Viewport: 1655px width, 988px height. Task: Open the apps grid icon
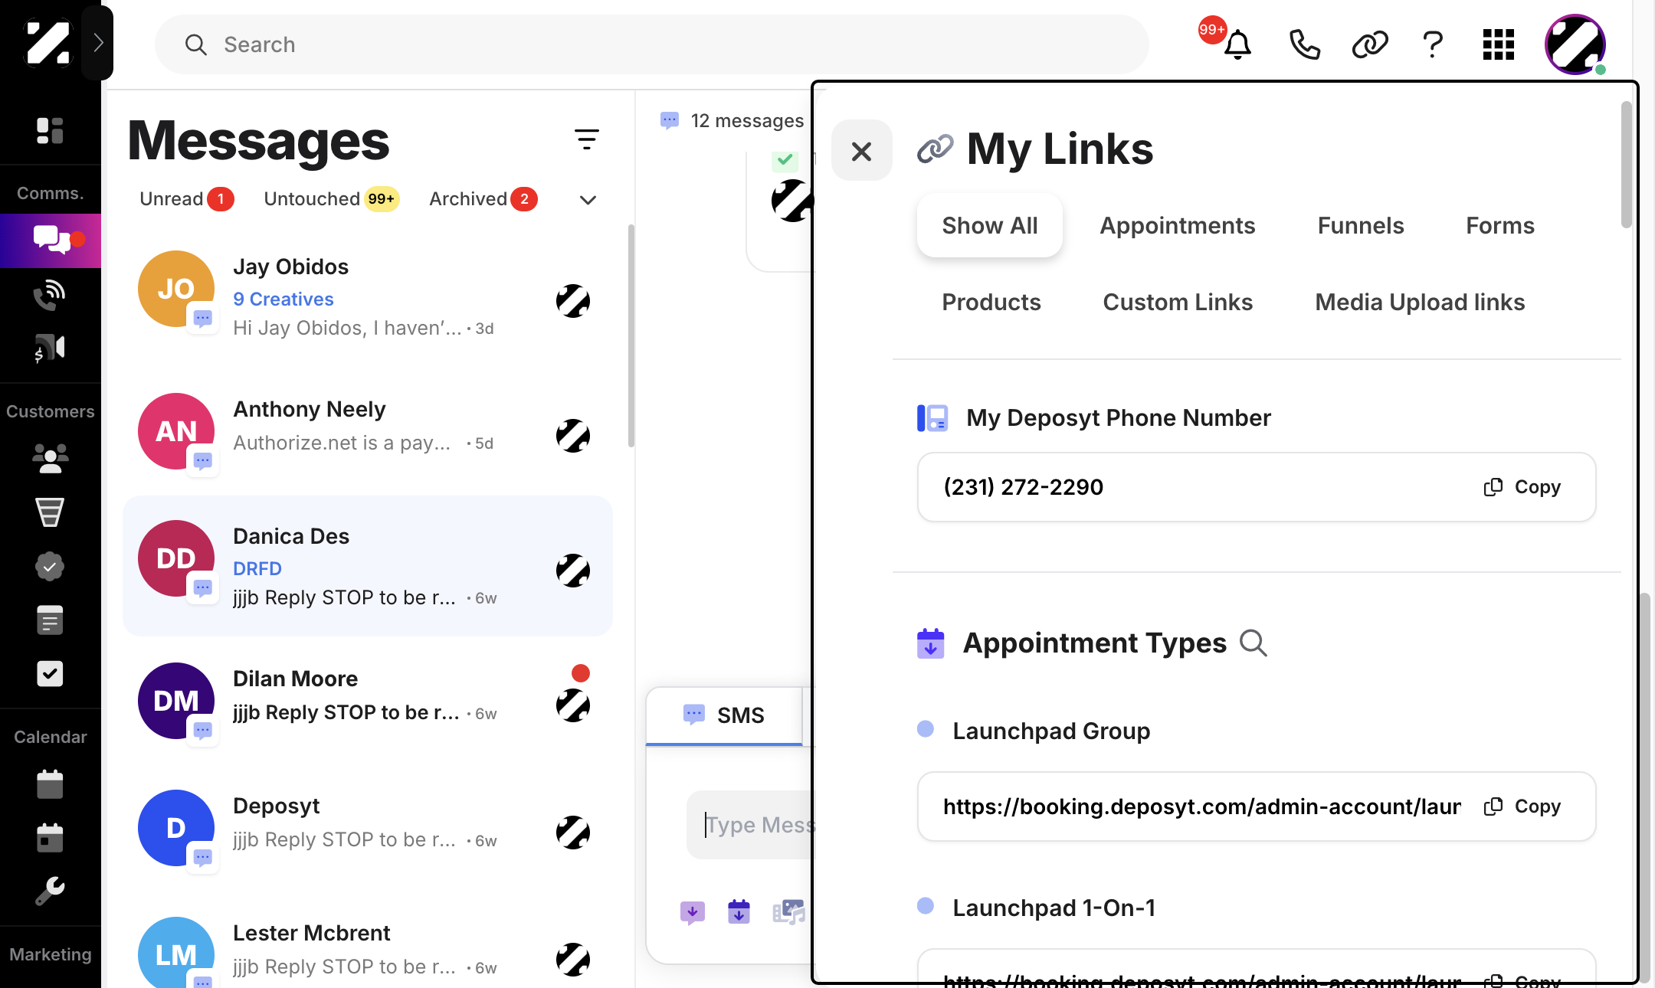click(x=1498, y=44)
